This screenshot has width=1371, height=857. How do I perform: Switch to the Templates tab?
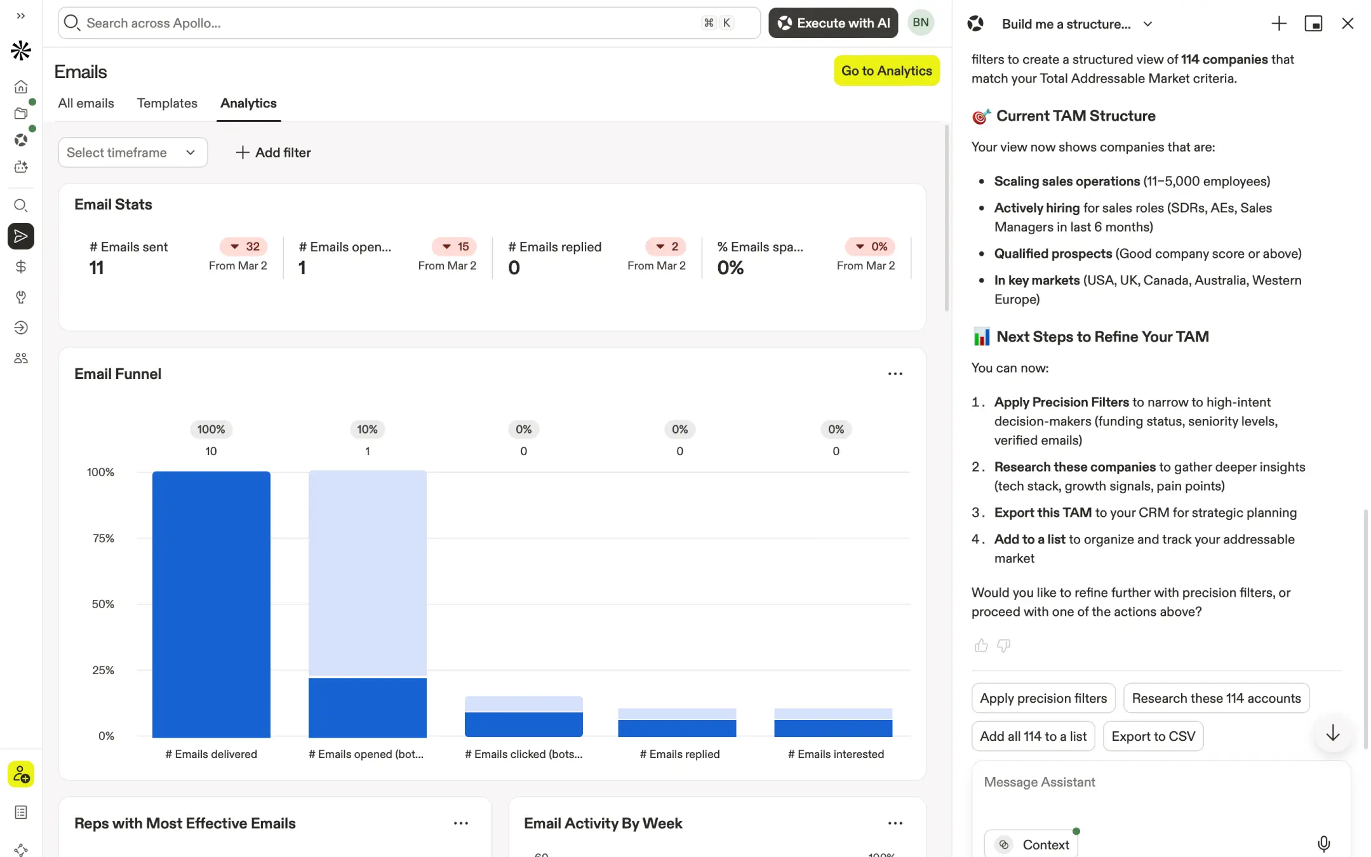167,103
